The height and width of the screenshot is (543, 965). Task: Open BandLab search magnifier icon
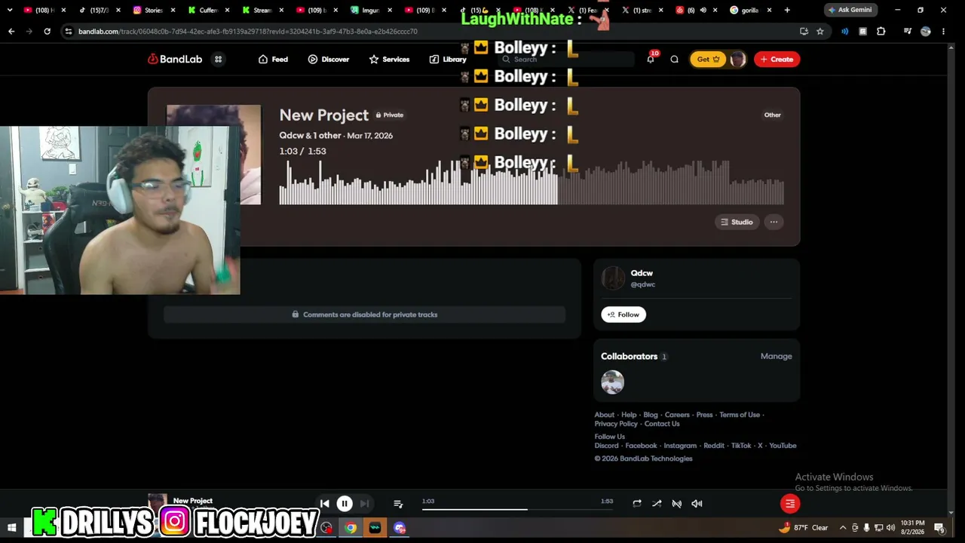(675, 59)
